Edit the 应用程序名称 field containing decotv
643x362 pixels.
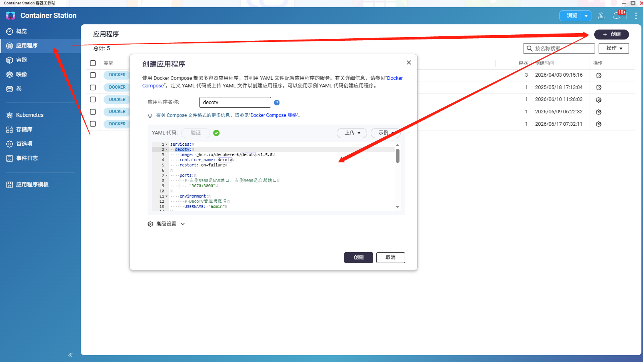(x=235, y=102)
